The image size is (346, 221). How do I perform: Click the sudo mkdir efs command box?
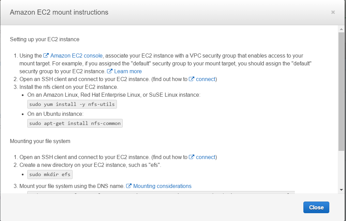[50, 174]
